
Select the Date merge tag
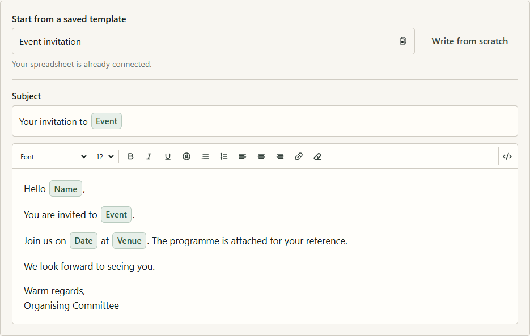83,241
